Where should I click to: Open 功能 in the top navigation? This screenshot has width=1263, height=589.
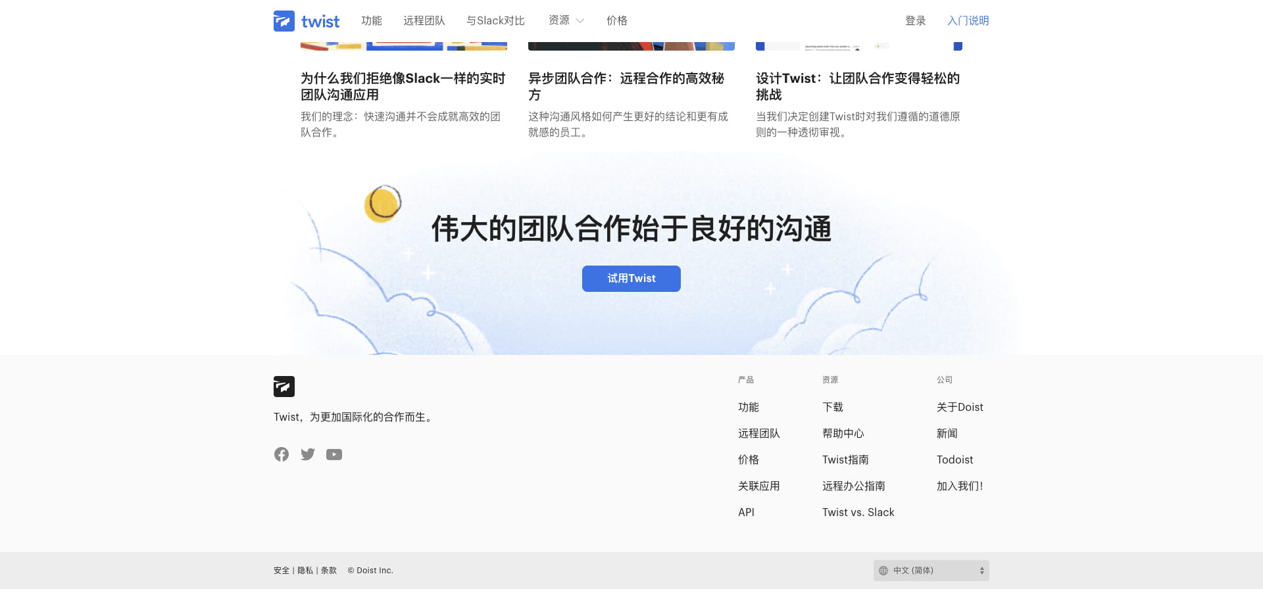(372, 21)
